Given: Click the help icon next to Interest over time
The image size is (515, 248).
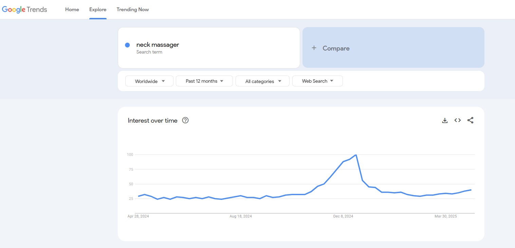Looking at the screenshot, I should click(x=185, y=120).
